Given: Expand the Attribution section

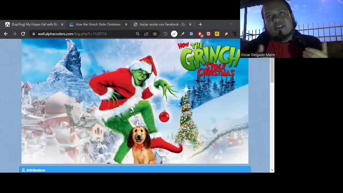Looking at the screenshot, I should 36,170.
